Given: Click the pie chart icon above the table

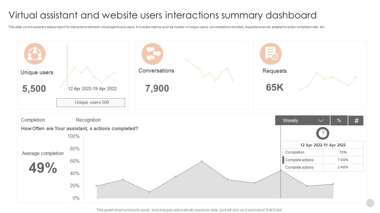Looking at the screenshot, I should point(323,133).
